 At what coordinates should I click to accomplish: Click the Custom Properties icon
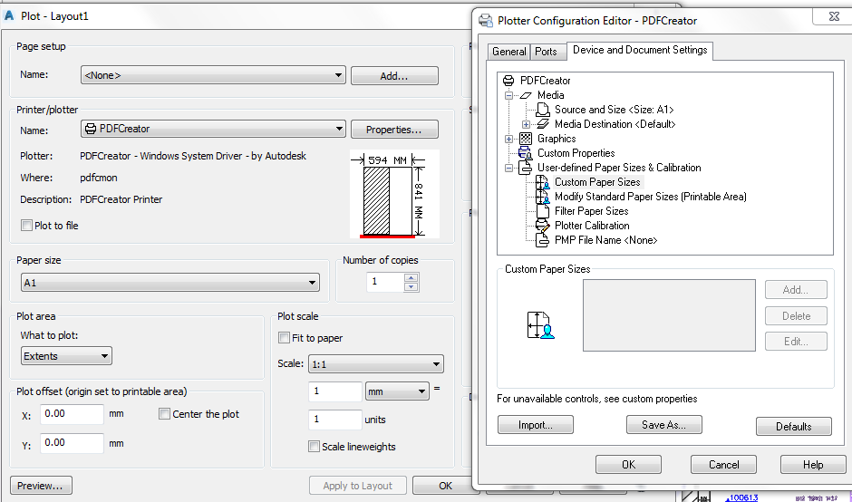click(x=526, y=153)
